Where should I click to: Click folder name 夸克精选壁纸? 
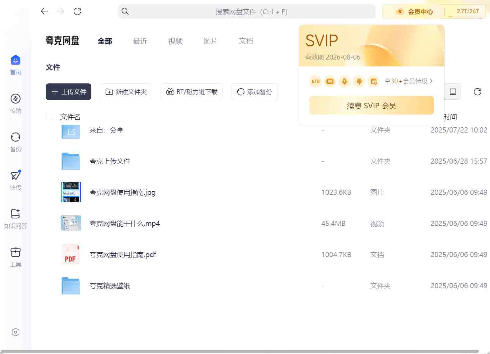110,286
